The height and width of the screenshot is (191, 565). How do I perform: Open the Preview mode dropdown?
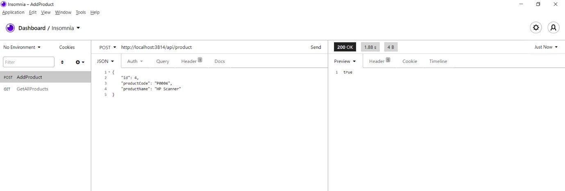[x=345, y=61]
